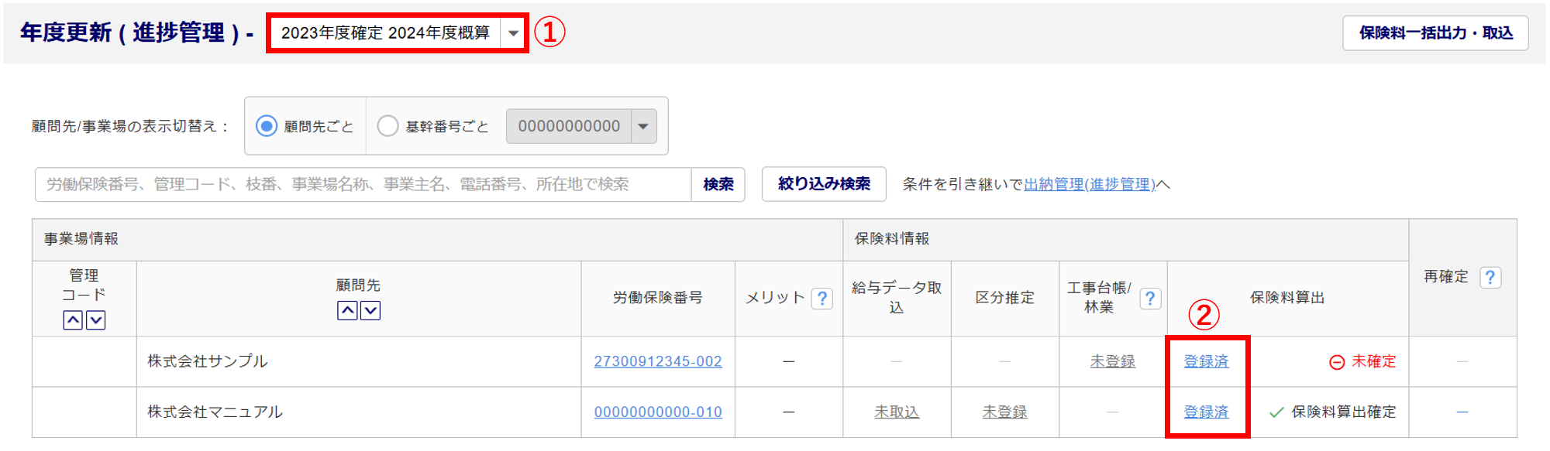Image resolution: width=1550 pixels, height=451 pixels.
Task: Sort 顧問先 descending with down arrow
Action: click(x=370, y=311)
